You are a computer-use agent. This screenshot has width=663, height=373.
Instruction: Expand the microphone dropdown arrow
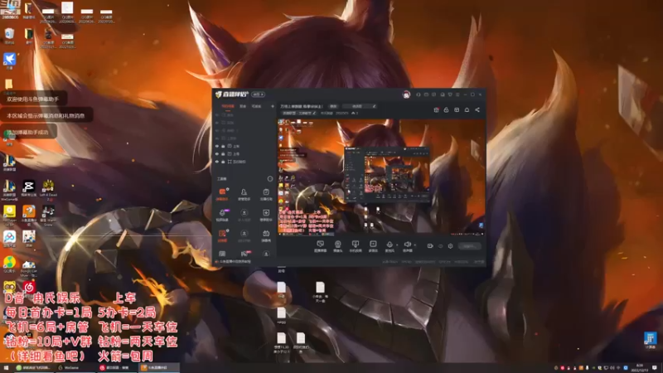pyautogui.click(x=397, y=245)
